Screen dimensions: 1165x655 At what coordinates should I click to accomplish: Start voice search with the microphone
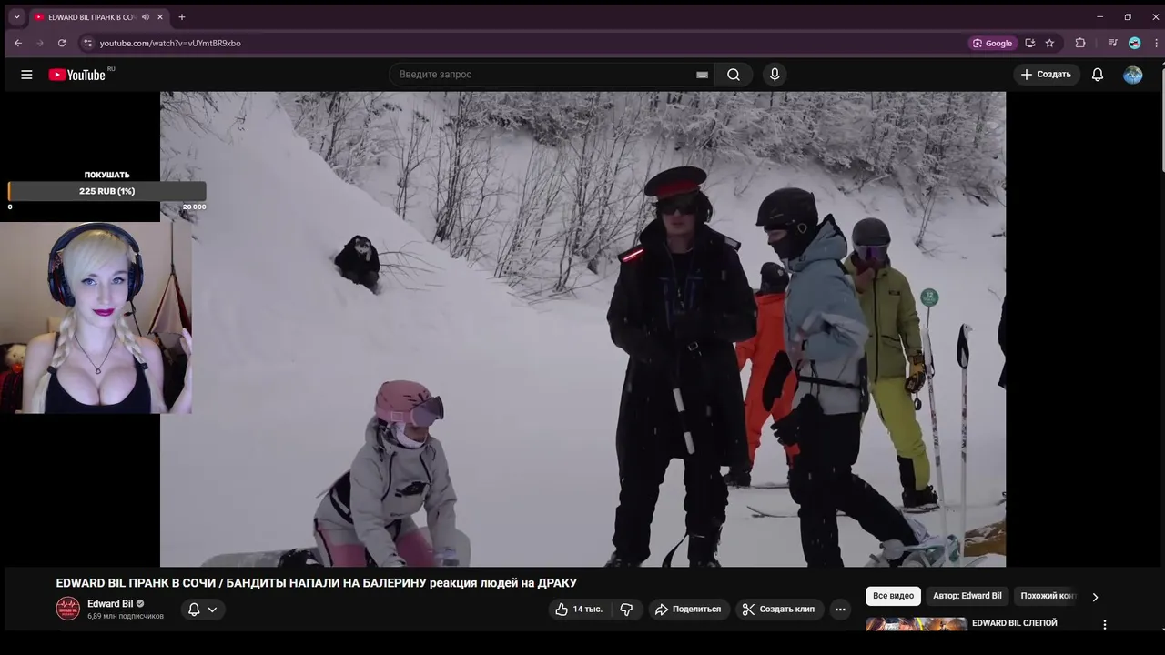coord(775,75)
